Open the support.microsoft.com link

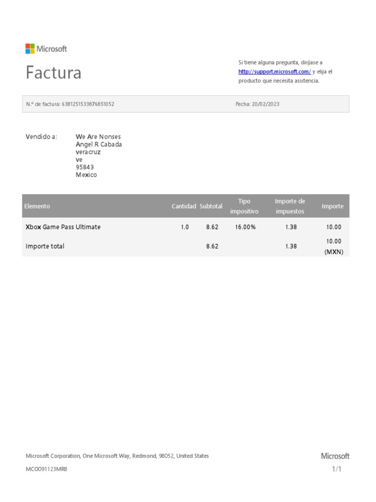click(x=274, y=72)
